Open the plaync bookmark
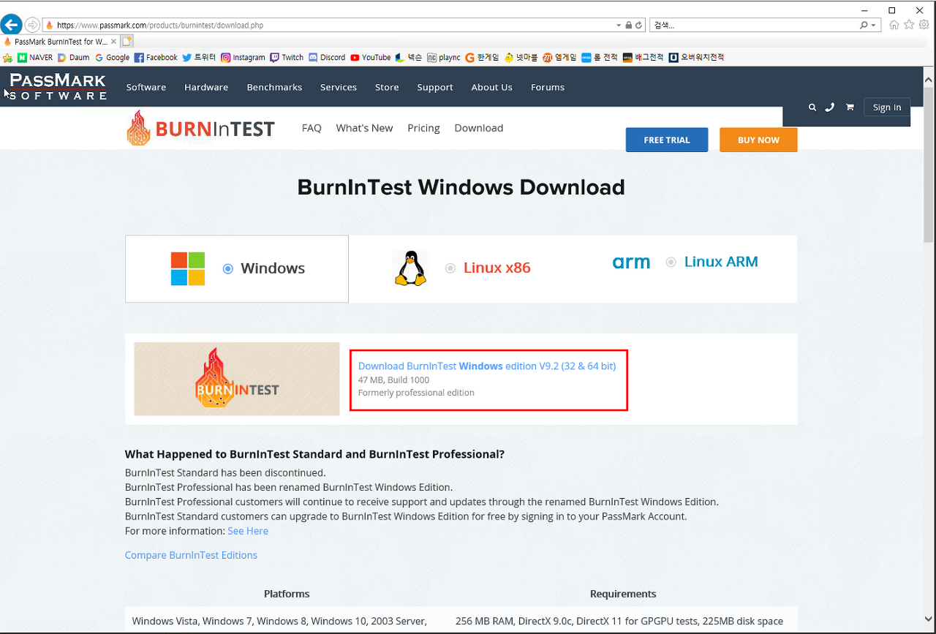This screenshot has height=634, width=936. pyautogui.click(x=444, y=58)
